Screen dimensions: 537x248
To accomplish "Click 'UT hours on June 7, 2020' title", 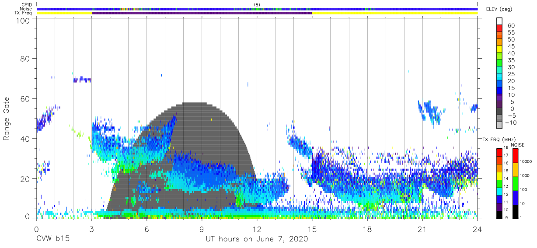I will coord(257,239).
